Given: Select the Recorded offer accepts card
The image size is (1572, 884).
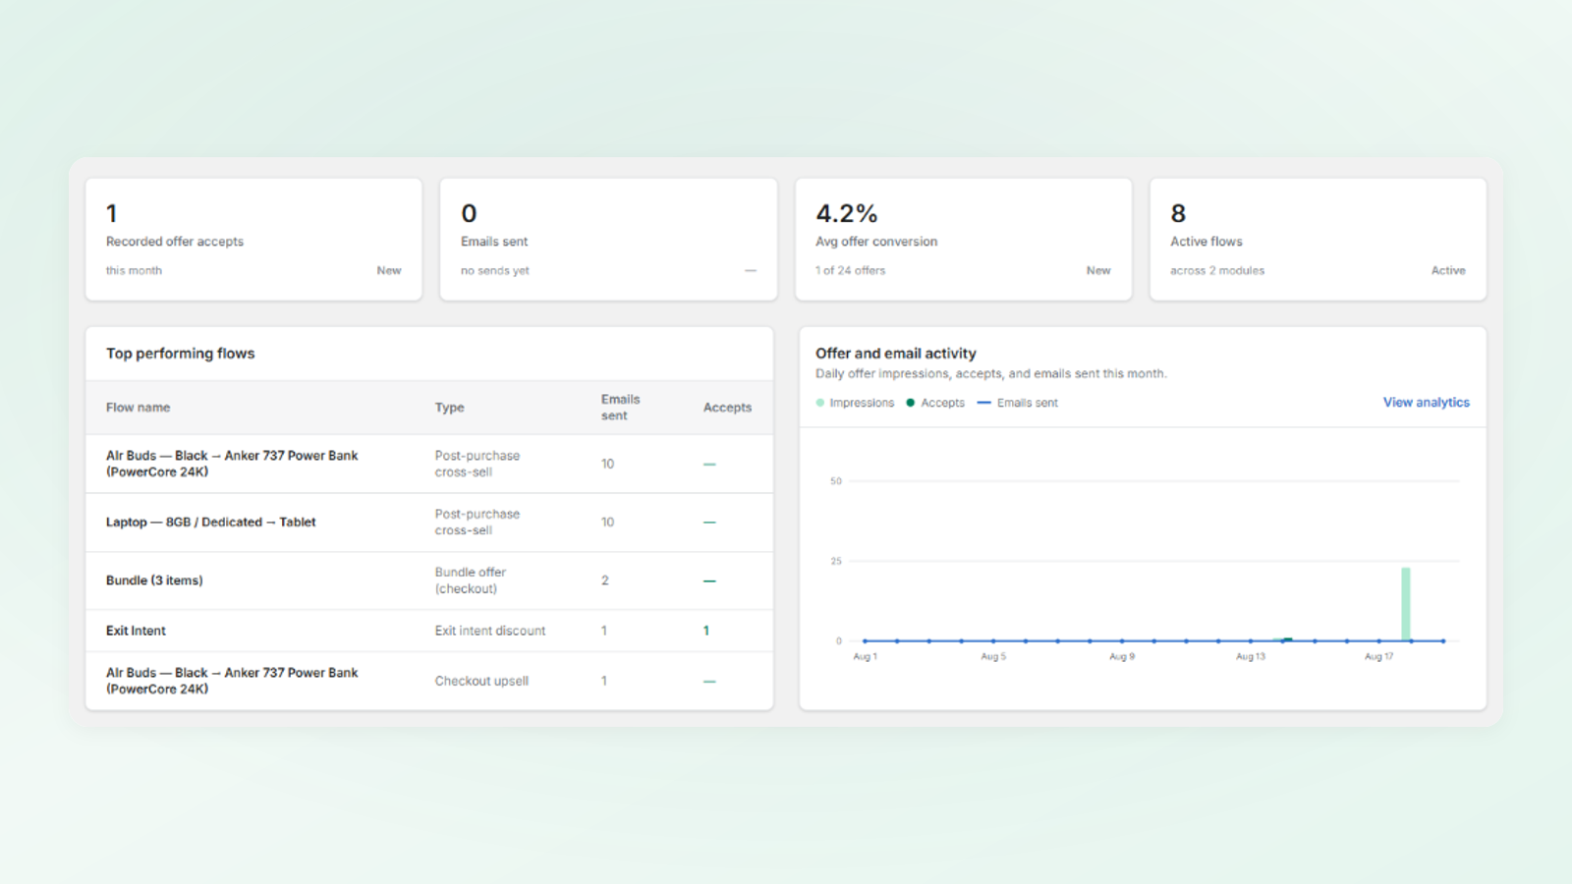Looking at the screenshot, I should [253, 239].
